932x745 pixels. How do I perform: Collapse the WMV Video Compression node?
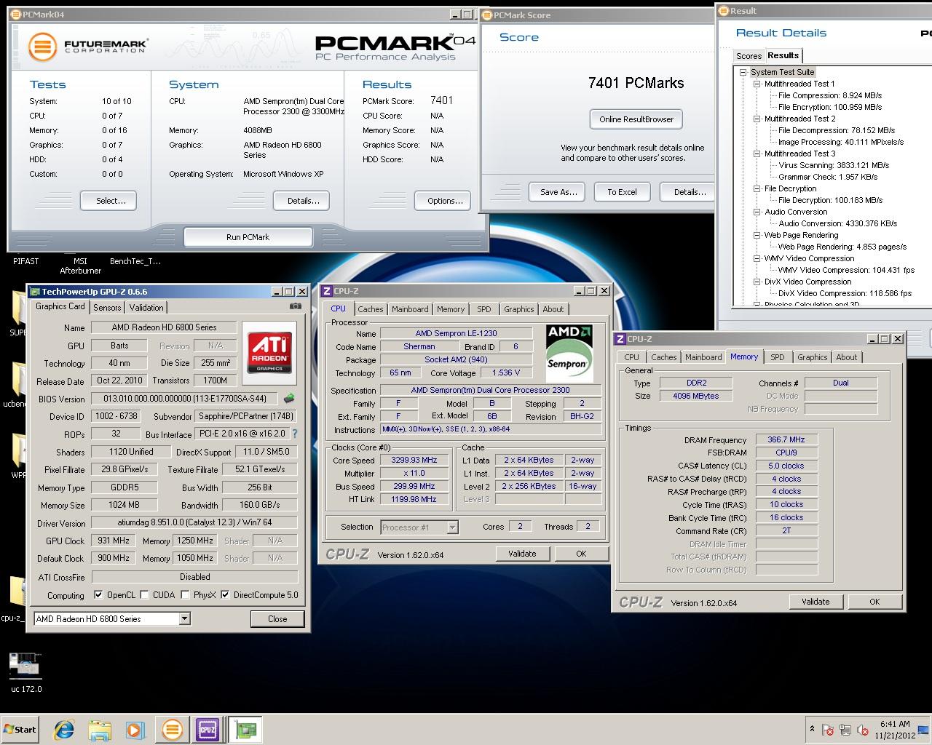757,258
